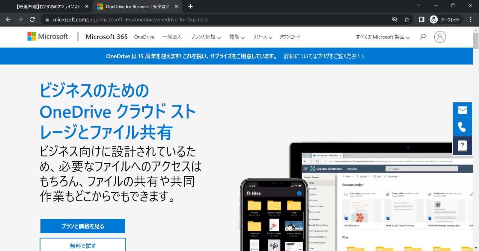Click the browser forward arrow
479x251 pixels.
pyautogui.click(x=20, y=19)
